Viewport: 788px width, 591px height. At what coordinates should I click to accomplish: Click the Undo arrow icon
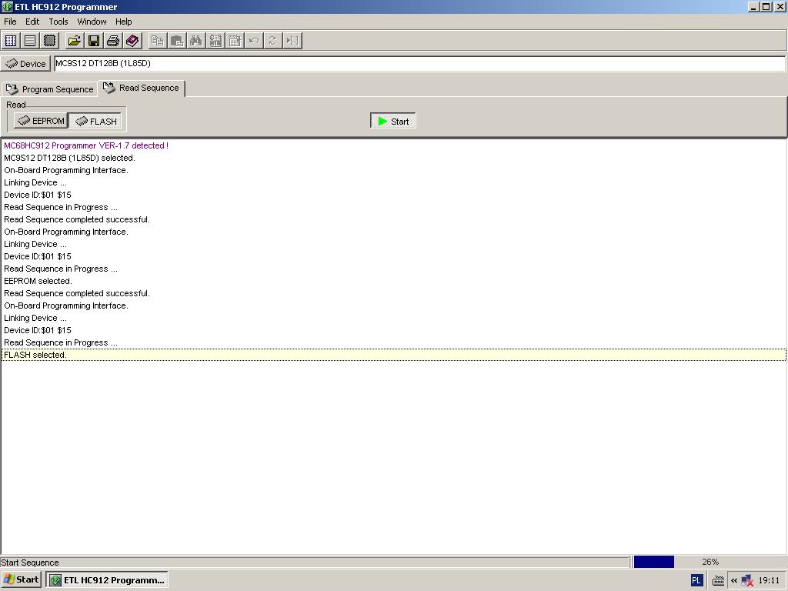coord(254,41)
